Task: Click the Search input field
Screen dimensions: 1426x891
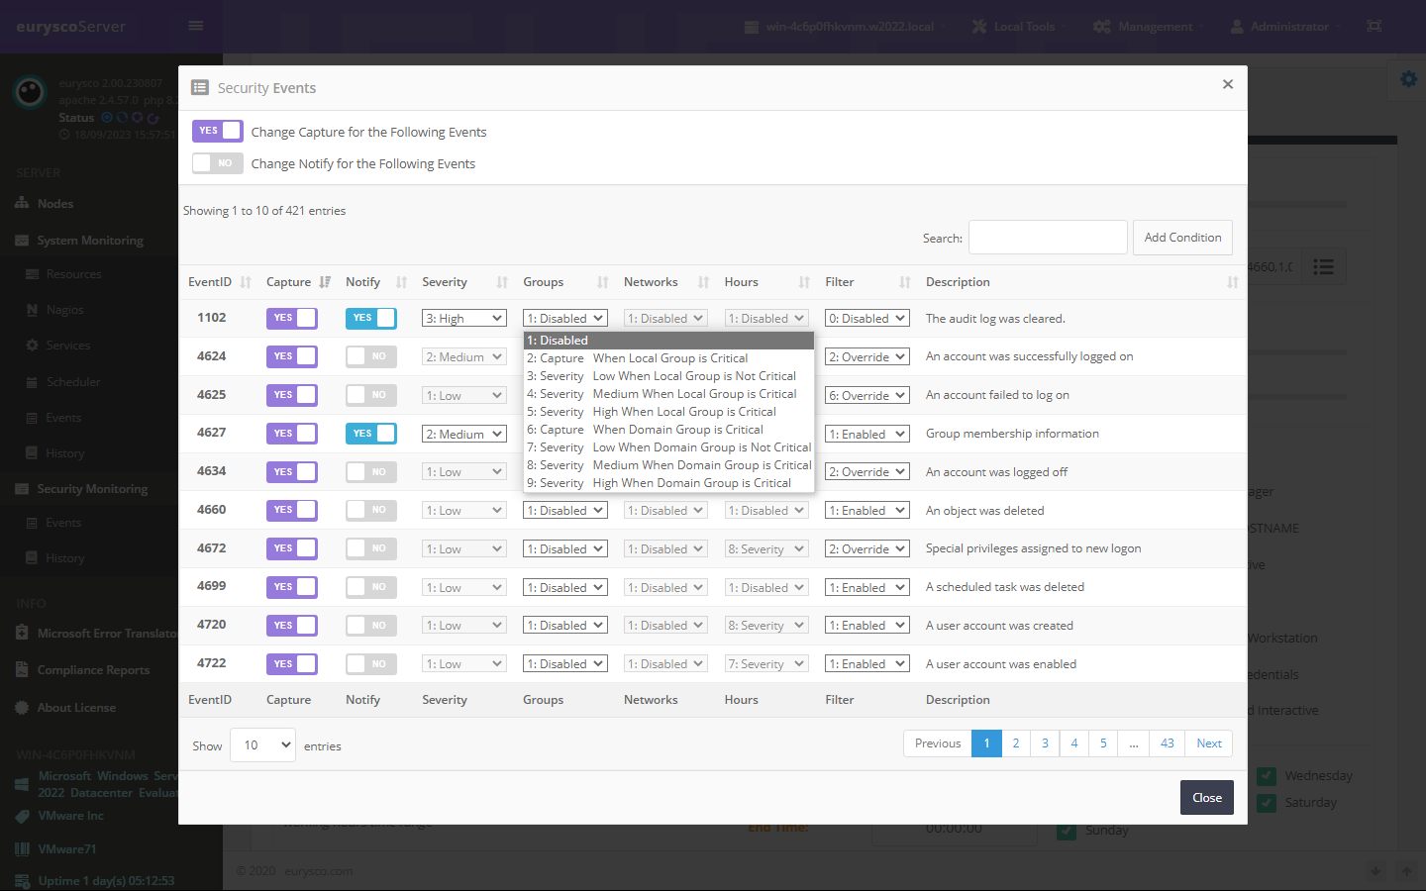Action: tap(1048, 238)
